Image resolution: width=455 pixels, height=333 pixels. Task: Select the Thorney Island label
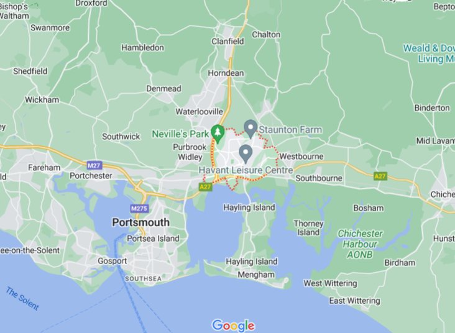pos(308,228)
